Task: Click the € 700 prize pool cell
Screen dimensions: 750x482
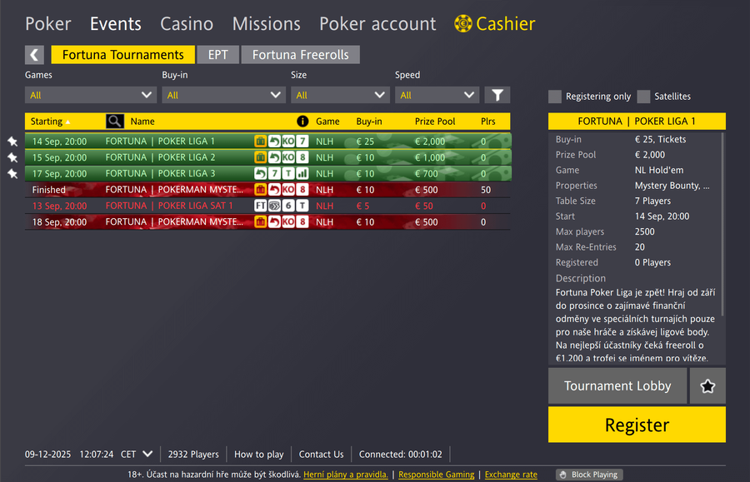Action: (426, 174)
